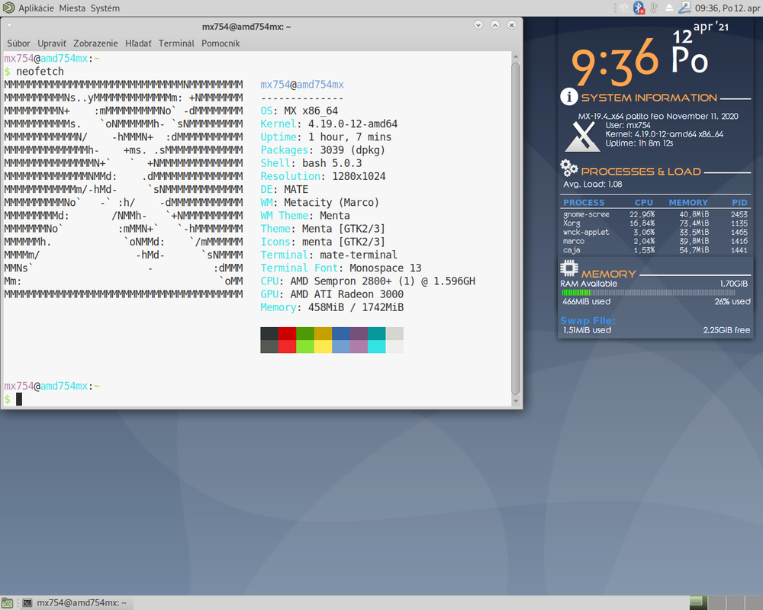This screenshot has height=610, width=763.
Task: Click terminal scrollbar up arrow
Action: coord(515,57)
